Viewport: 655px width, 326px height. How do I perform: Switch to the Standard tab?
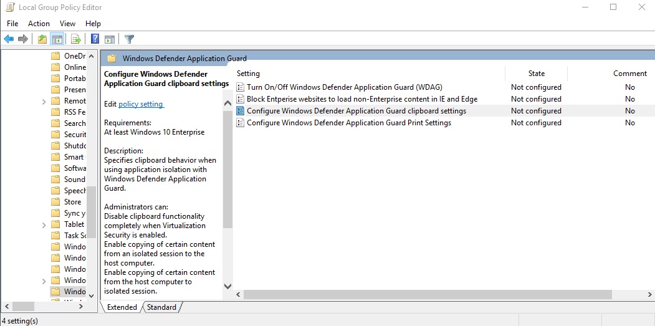click(161, 307)
